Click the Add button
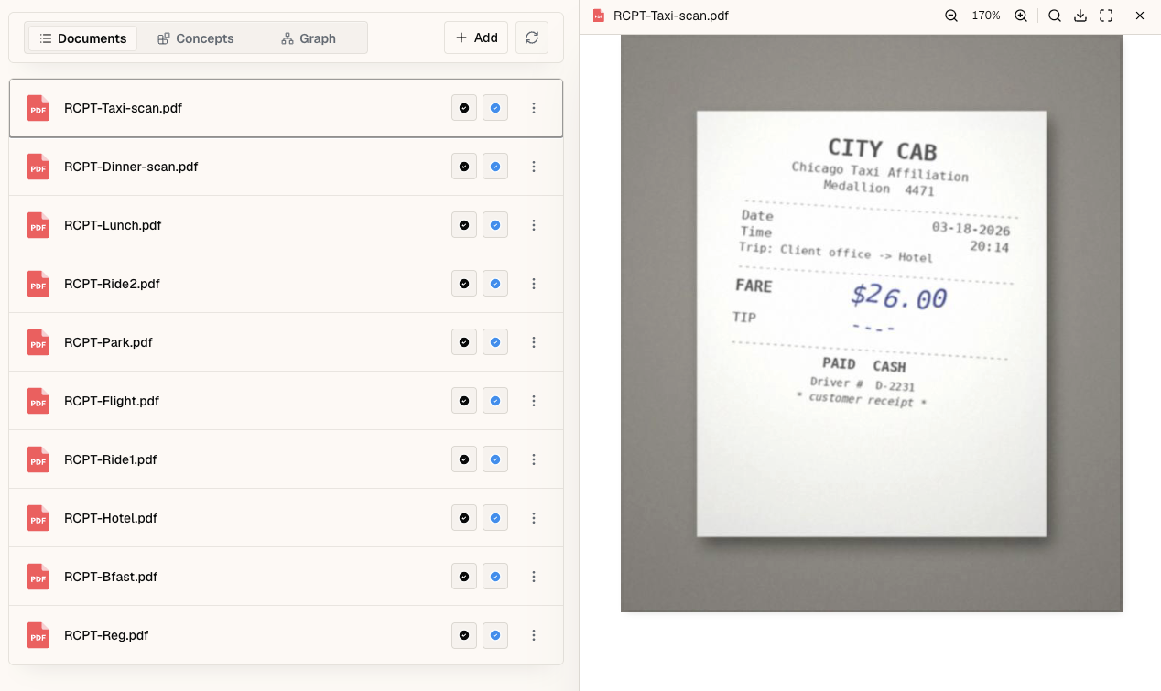This screenshot has width=1161, height=691. point(476,38)
